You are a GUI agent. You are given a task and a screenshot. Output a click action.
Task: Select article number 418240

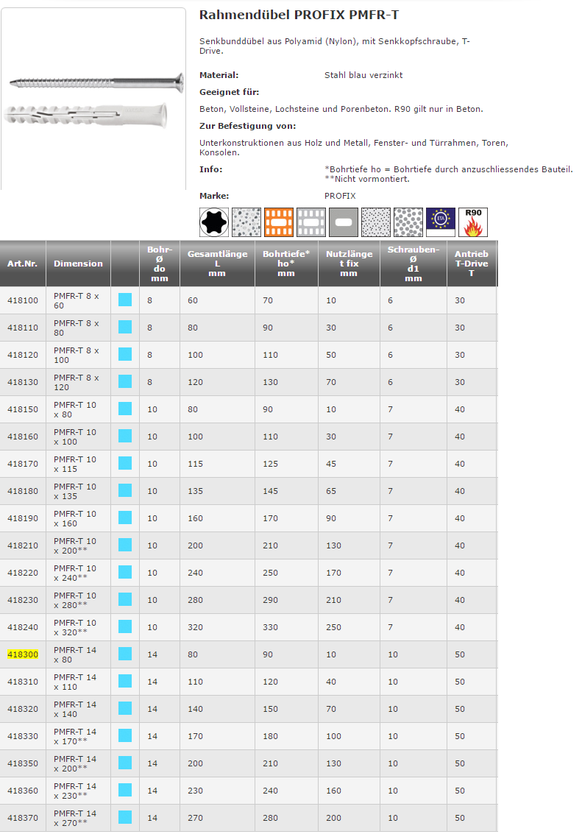pos(22,627)
